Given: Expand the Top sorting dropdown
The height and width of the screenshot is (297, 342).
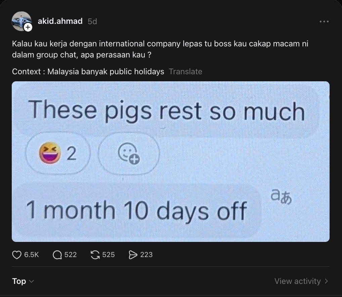Looking at the screenshot, I should (x=23, y=281).
